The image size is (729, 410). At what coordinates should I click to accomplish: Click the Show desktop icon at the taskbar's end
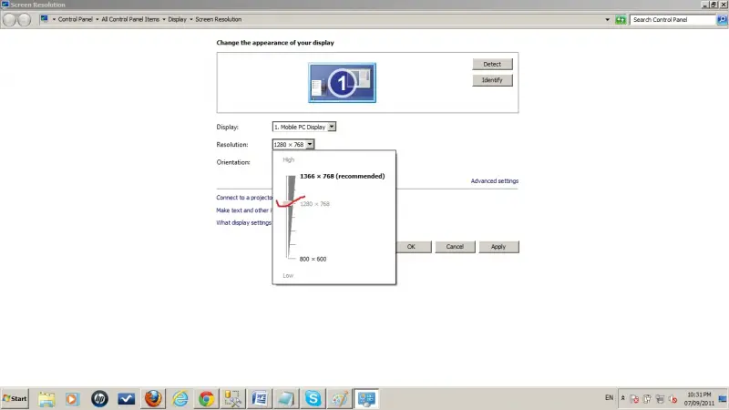(x=723, y=399)
